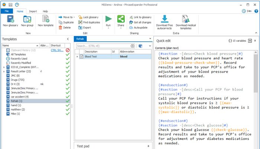Click the clock icon in title bar
Viewport: 260px width, 149px height.
tap(17, 4)
